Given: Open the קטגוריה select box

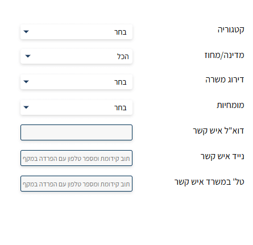Looking at the screenshot, I should [x=76, y=32].
